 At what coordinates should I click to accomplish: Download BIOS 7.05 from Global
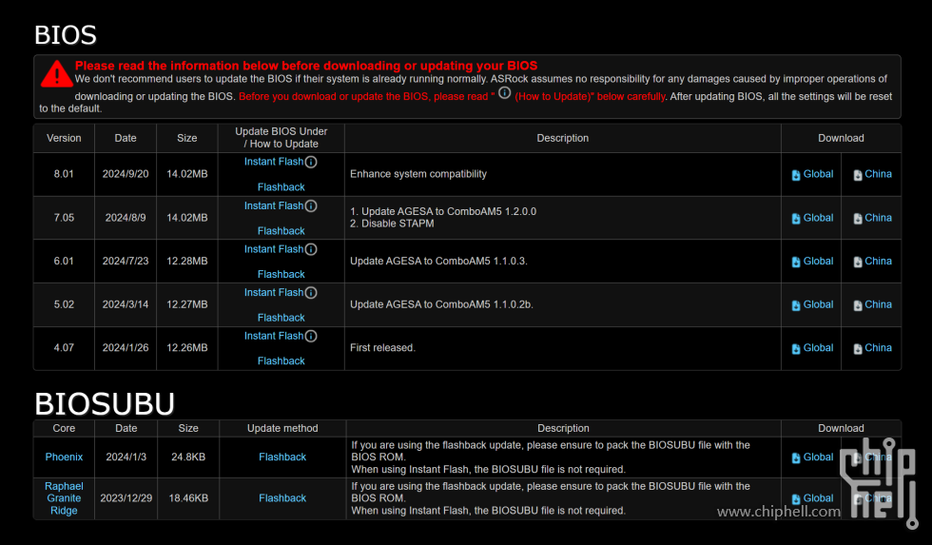click(x=812, y=218)
